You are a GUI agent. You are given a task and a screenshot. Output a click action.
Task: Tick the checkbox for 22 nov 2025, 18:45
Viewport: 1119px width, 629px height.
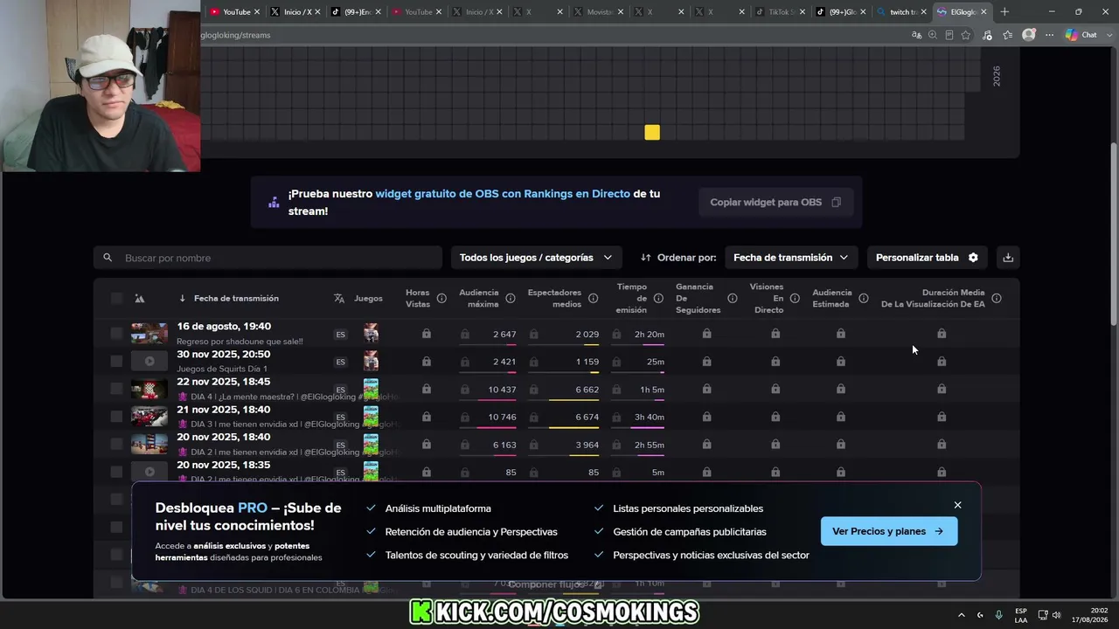[x=116, y=389]
